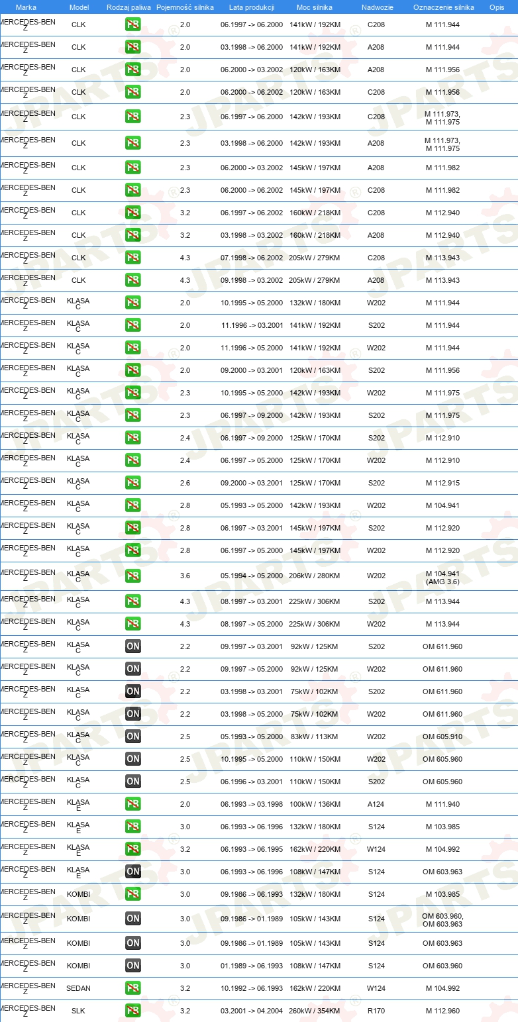Click production years 03.2001 -> 04.2004
This screenshot has height=1022, width=518.
pyautogui.click(x=252, y=1011)
